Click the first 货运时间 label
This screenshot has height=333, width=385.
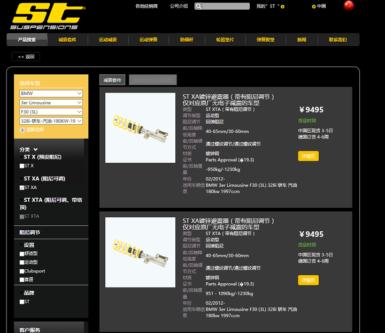point(307,120)
